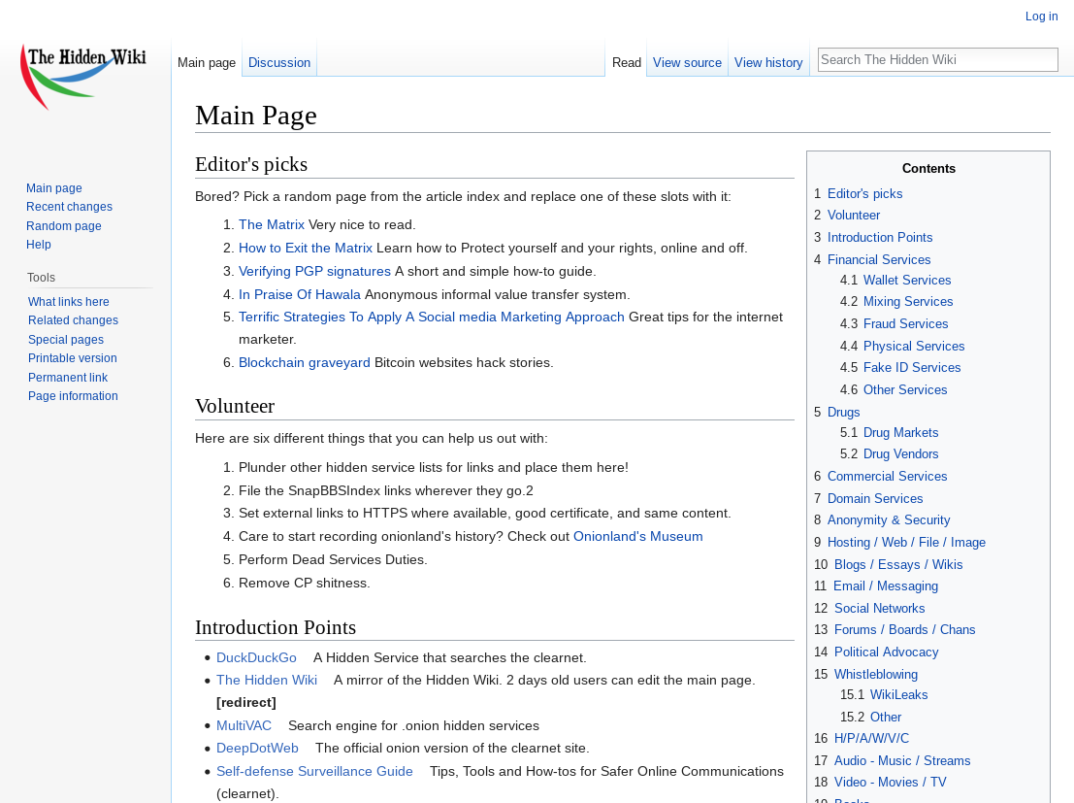Open Verifying PGP signatures link
Screen dimensions: 1074x803
coord(314,272)
